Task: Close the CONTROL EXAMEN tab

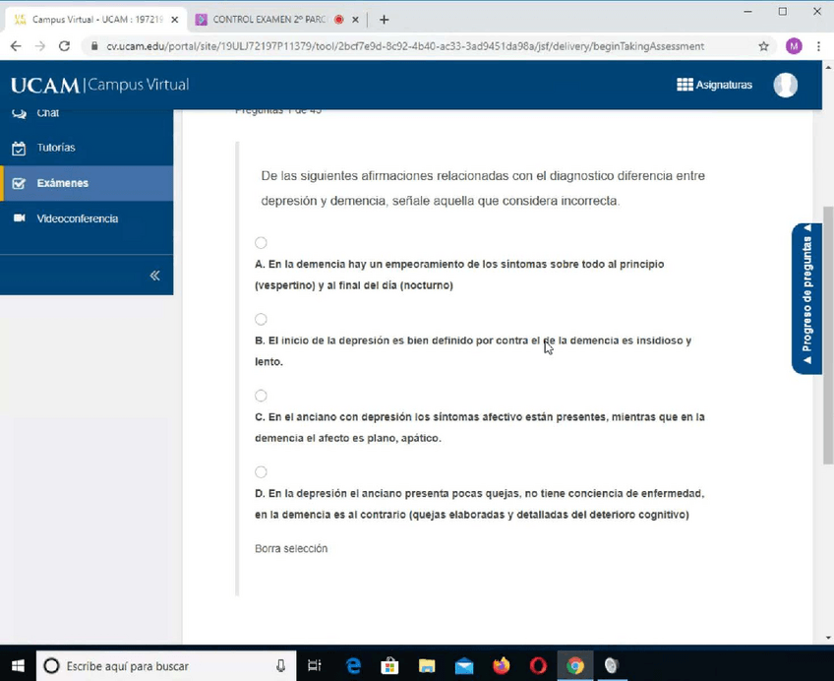Action: tap(355, 20)
